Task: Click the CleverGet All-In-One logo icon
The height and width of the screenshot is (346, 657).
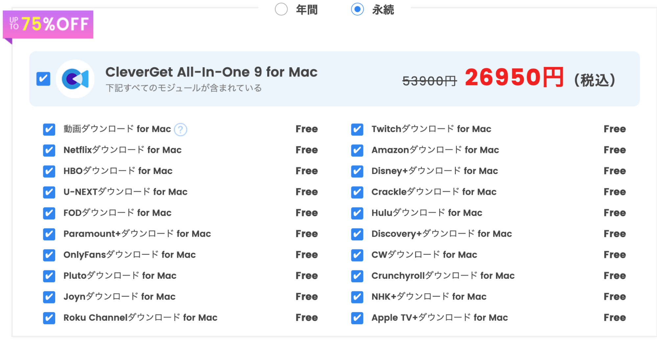Action: point(75,79)
